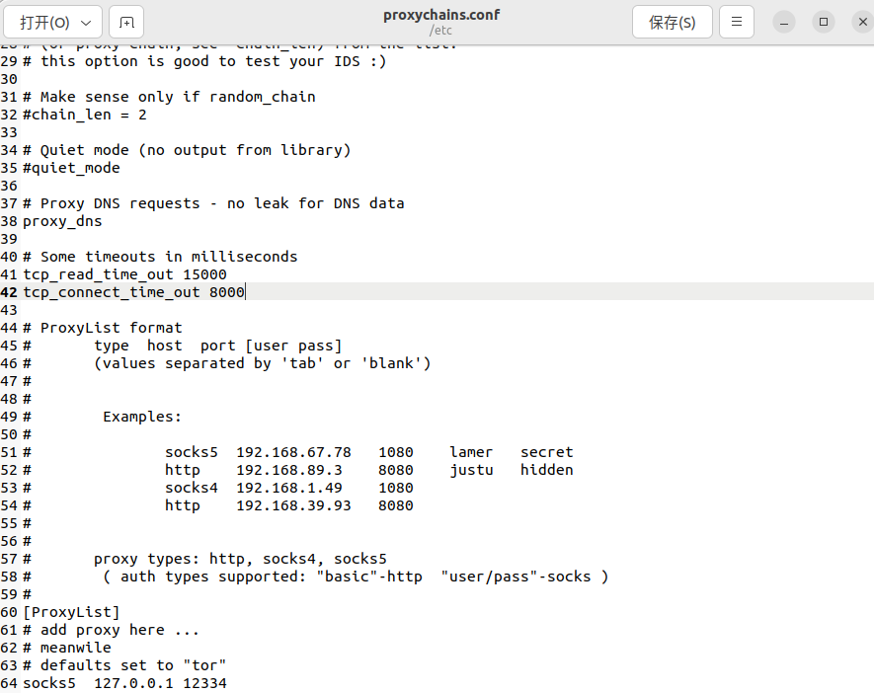Click 'type host port [user pass]' line
This screenshot has width=874, height=693.
218,346
